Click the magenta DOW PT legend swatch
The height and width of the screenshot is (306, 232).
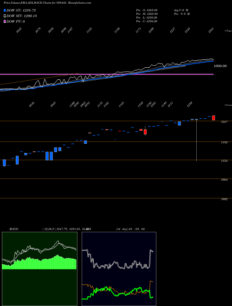coord(5,21)
